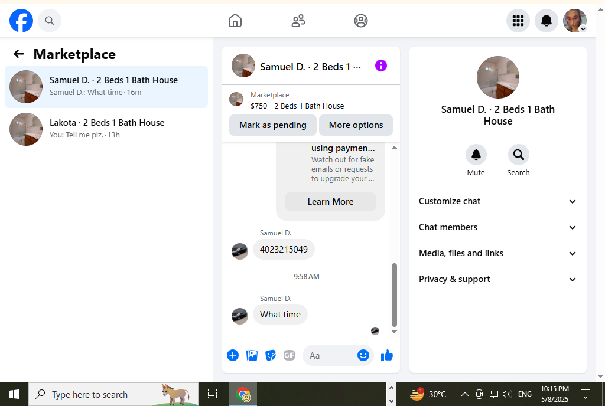Open Chrome from the taskbar

pos(243,394)
